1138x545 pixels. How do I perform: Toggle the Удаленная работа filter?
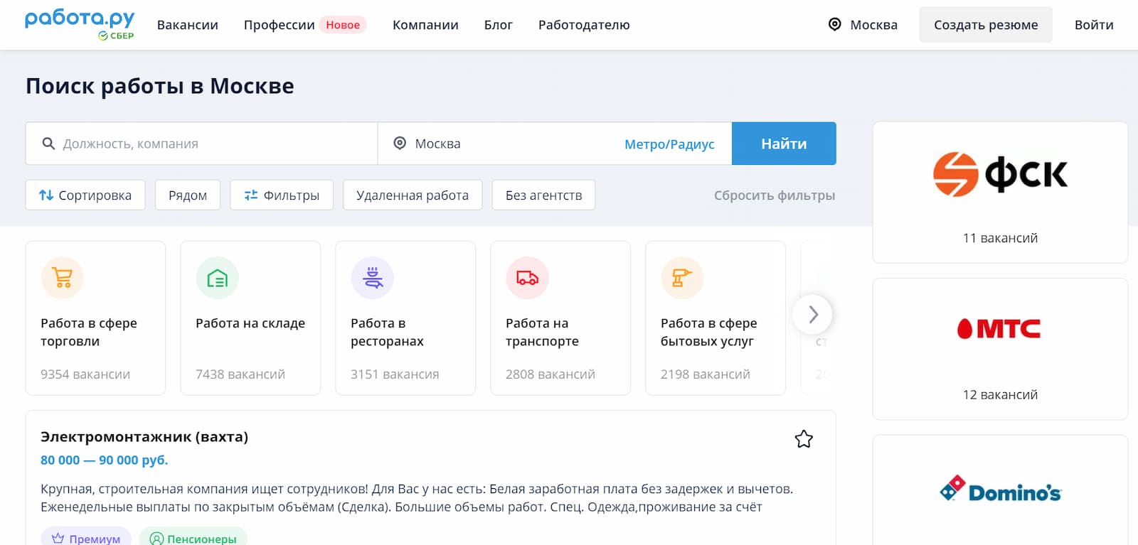(413, 195)
